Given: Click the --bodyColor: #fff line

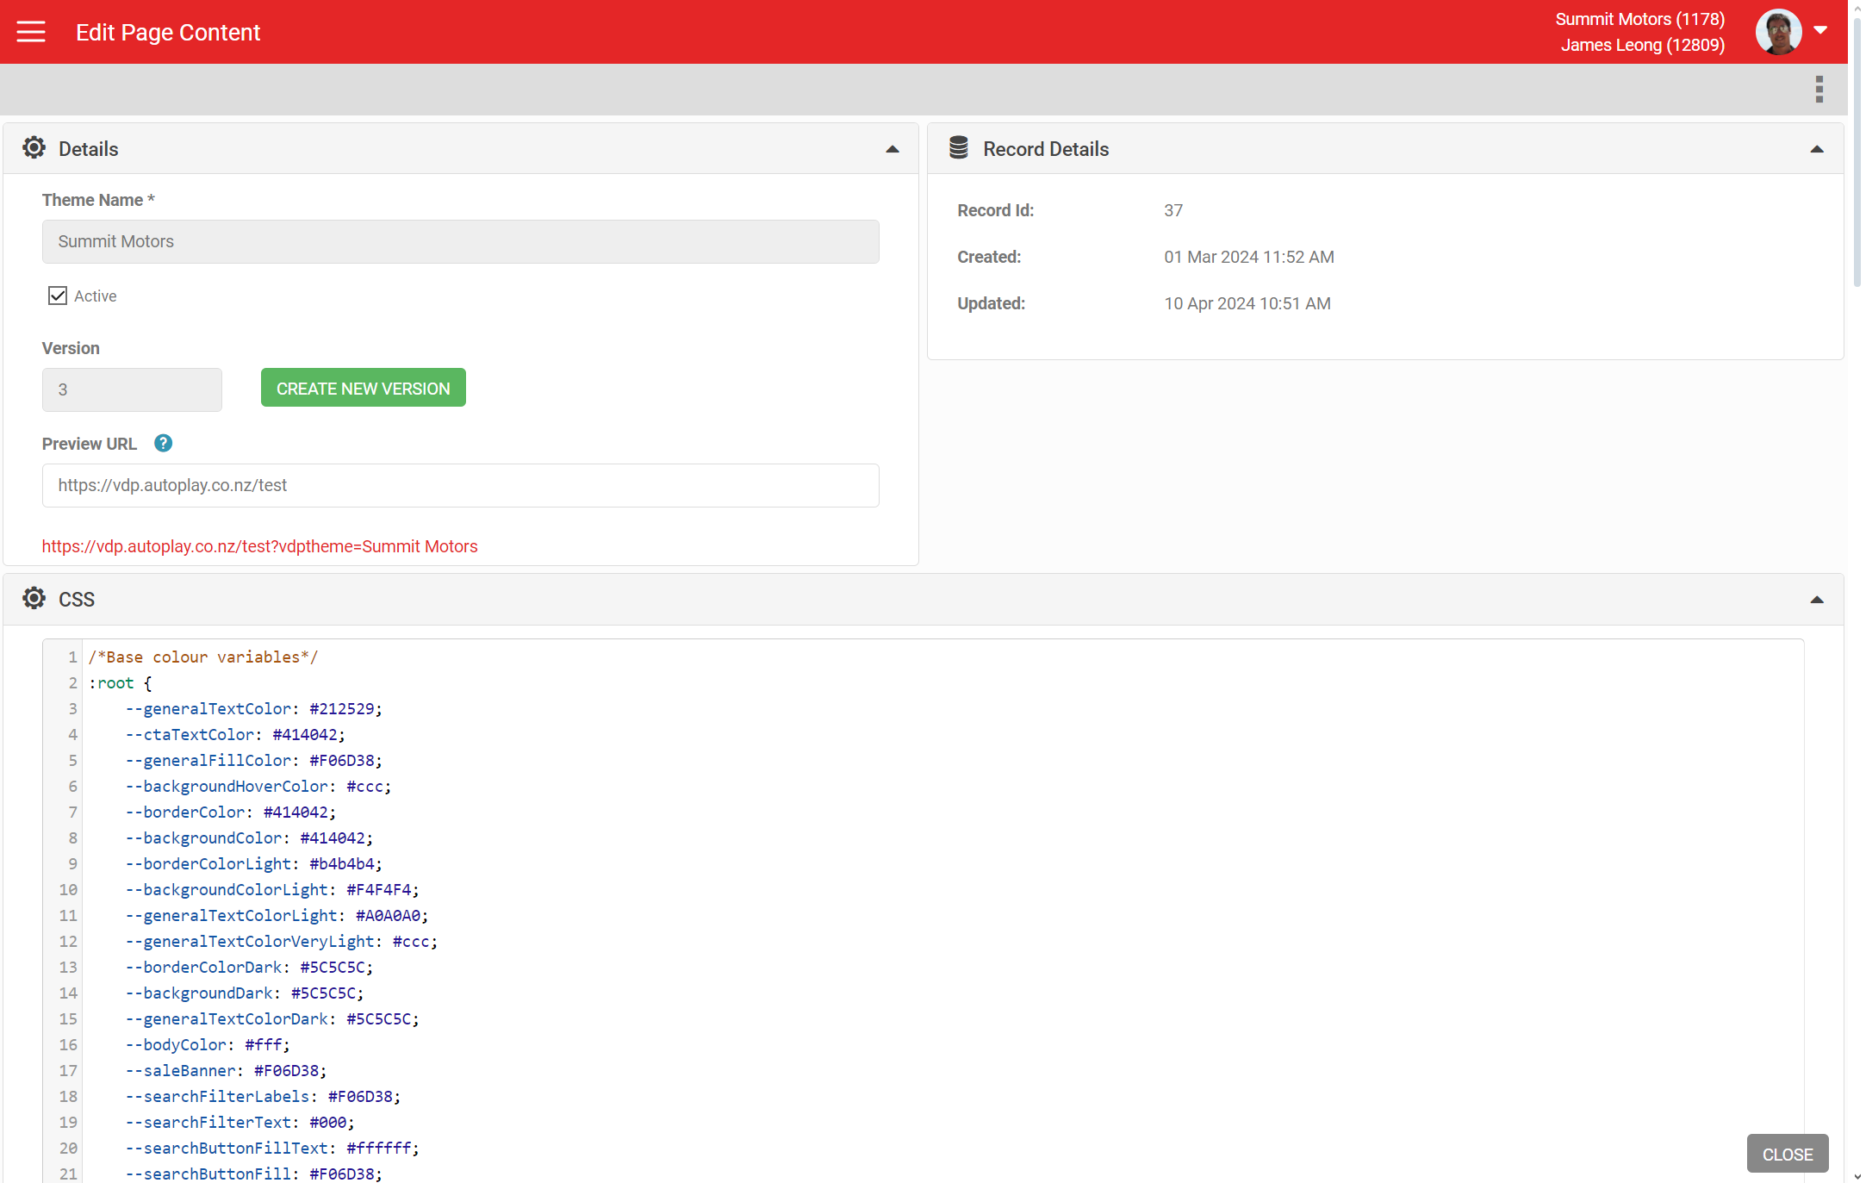Looking at the screenshot, I should click(x=208, y=1044).
